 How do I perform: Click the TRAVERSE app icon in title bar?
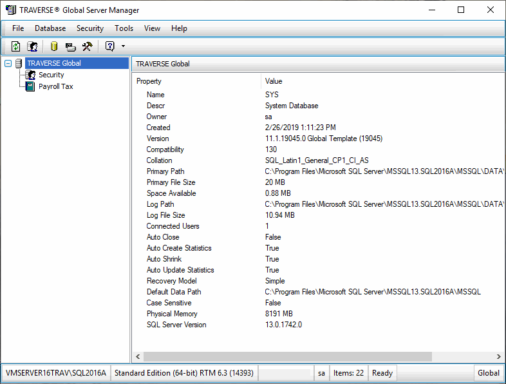(11, 10)
